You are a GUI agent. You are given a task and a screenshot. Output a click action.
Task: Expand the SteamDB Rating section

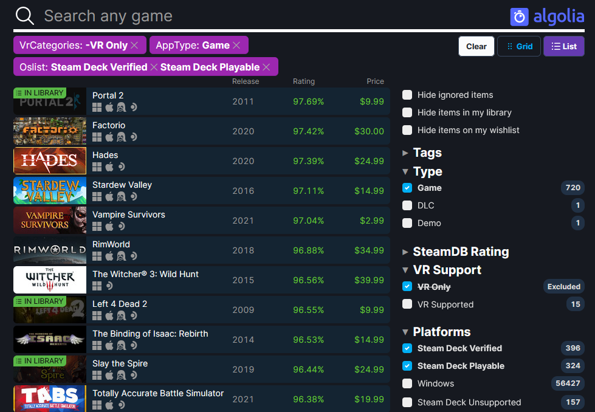coord(455,252)
